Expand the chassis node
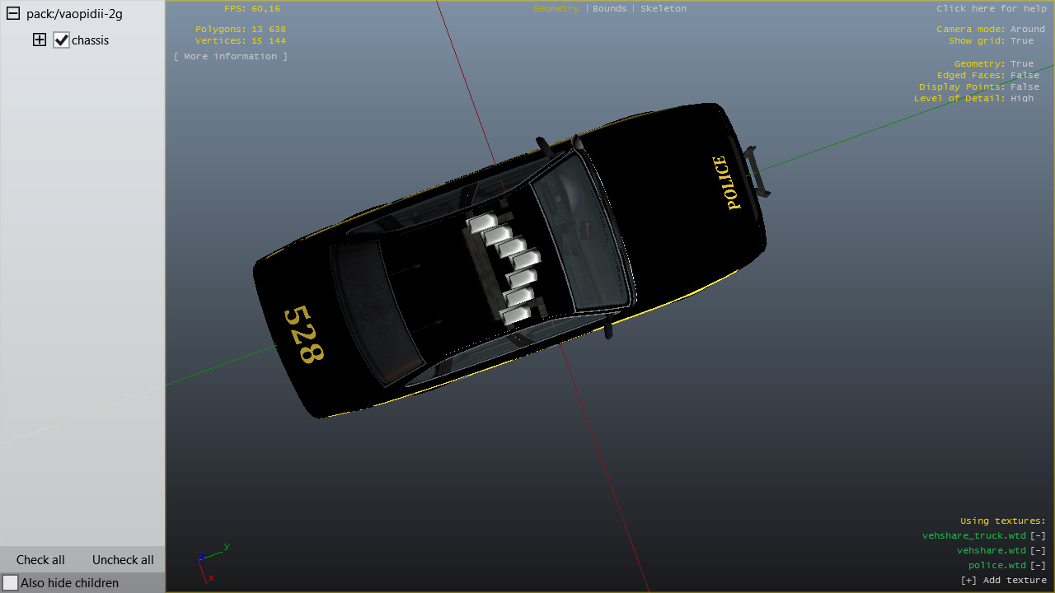The width and height of the screenshot is (1055, 593). (40, 40)
